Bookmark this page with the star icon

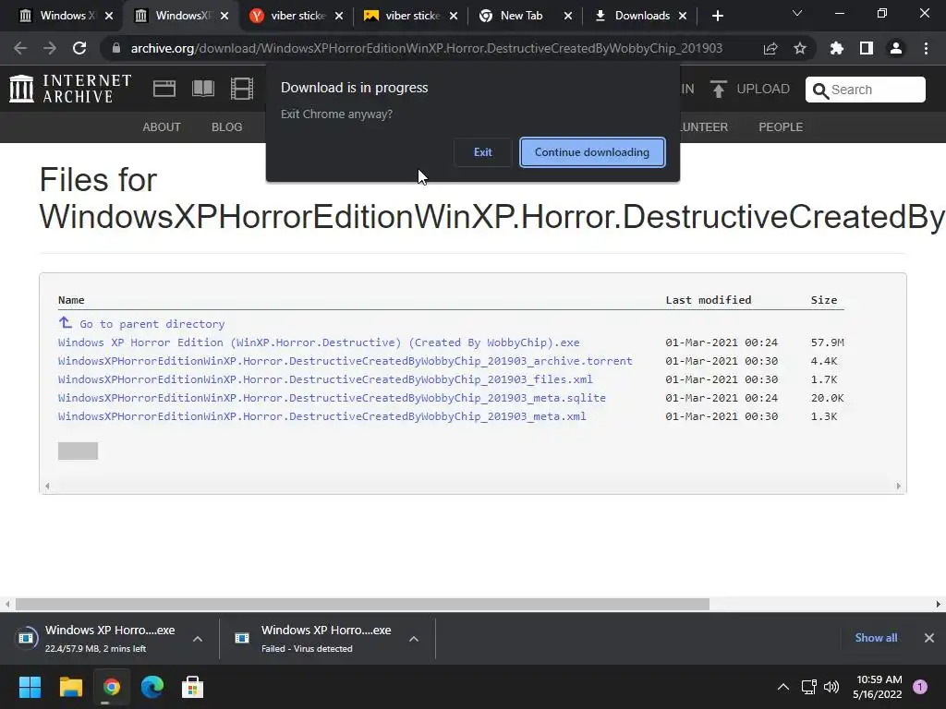800,48
